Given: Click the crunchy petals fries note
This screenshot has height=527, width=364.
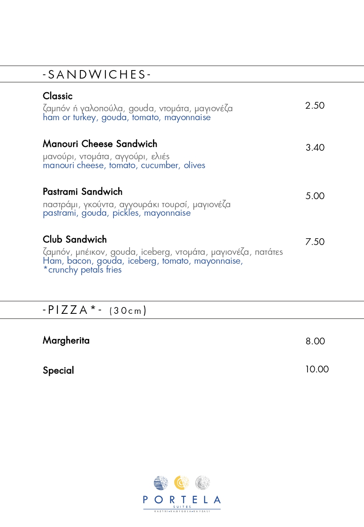Looking at the screenshot, I should [x=82, y=270].
